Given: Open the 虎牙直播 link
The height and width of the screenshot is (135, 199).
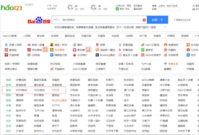Looking at the screenshot, I should point(101,64).
